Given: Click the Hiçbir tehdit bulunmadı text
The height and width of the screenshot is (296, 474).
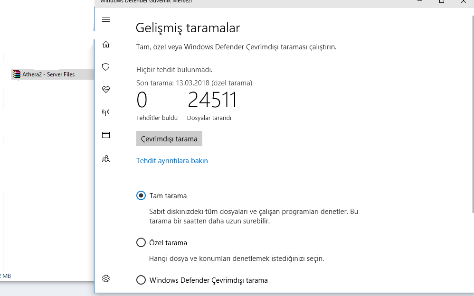Looking at the screenshot, I should [174, 70].
